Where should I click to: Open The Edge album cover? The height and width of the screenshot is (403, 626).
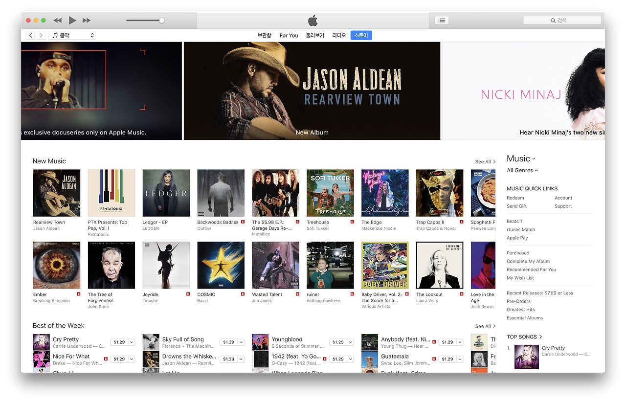click(x=385, y=193)
